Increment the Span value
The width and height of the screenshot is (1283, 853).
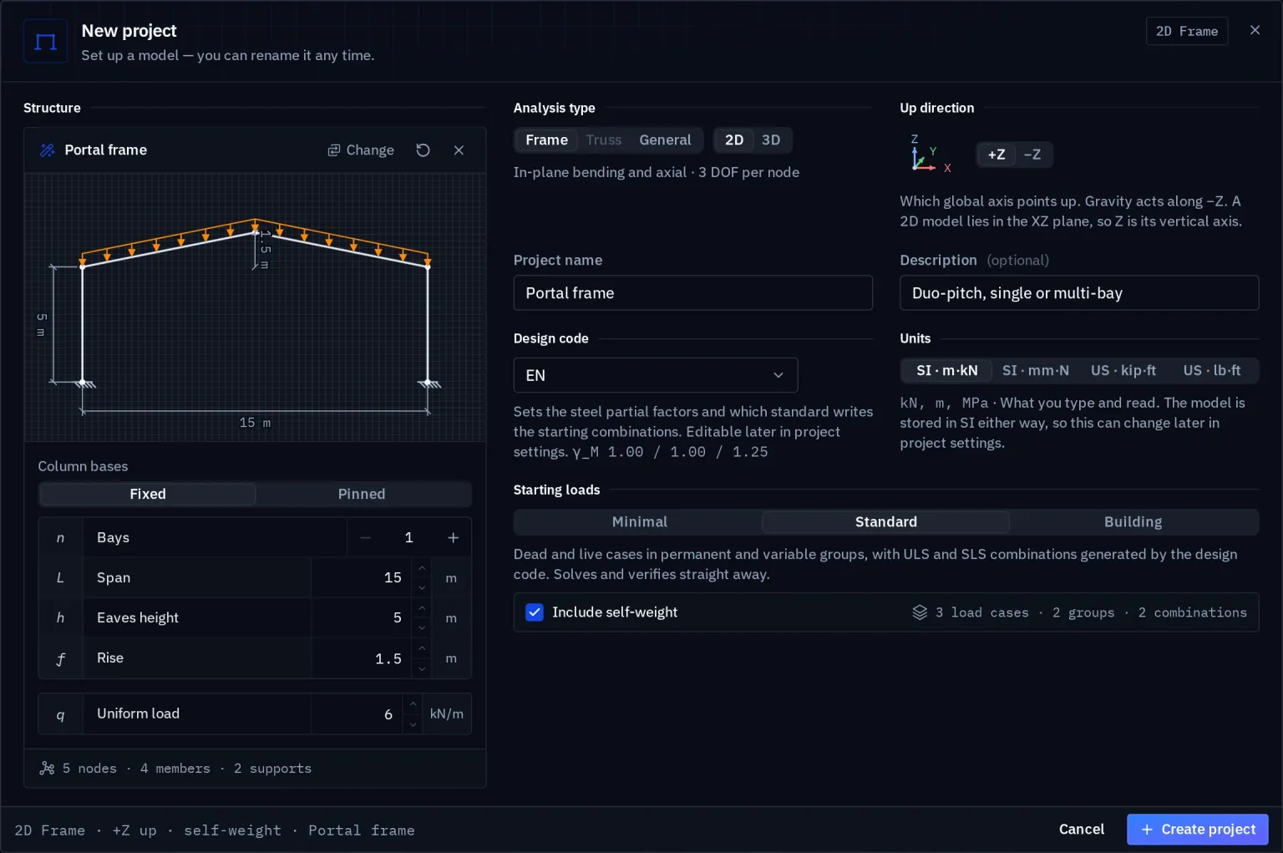[422, 568]
